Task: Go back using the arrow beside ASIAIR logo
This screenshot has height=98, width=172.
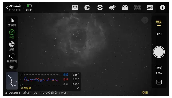Action: pos(7,7)
